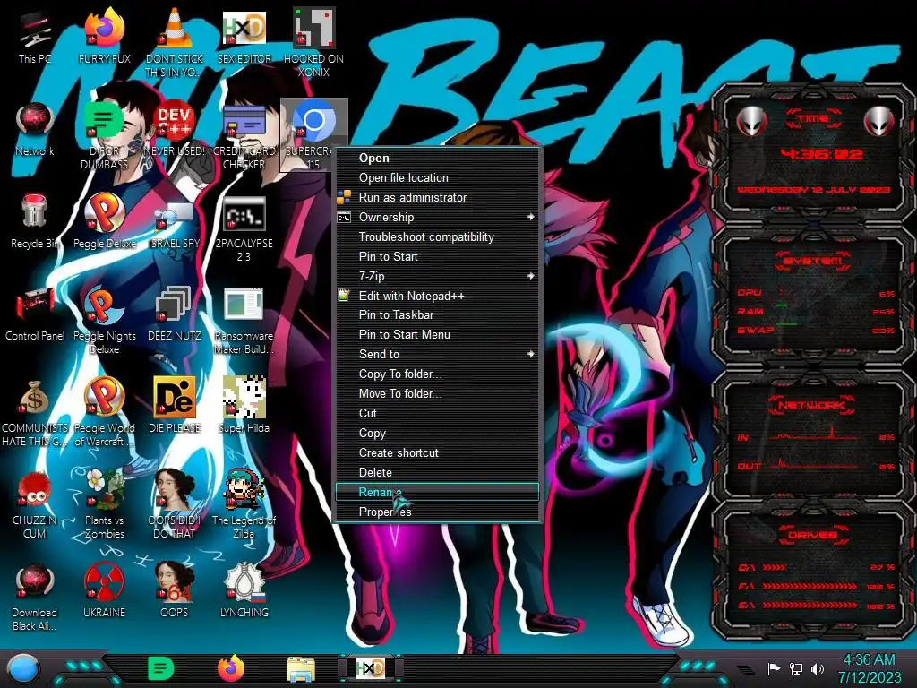Launch Peggle Nights Deluxe
The image size is (917, 688).
pos(105,321)
